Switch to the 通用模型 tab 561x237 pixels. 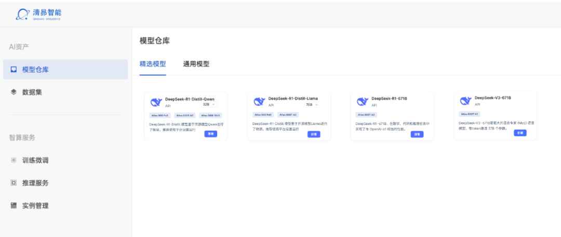coord(196,64)
